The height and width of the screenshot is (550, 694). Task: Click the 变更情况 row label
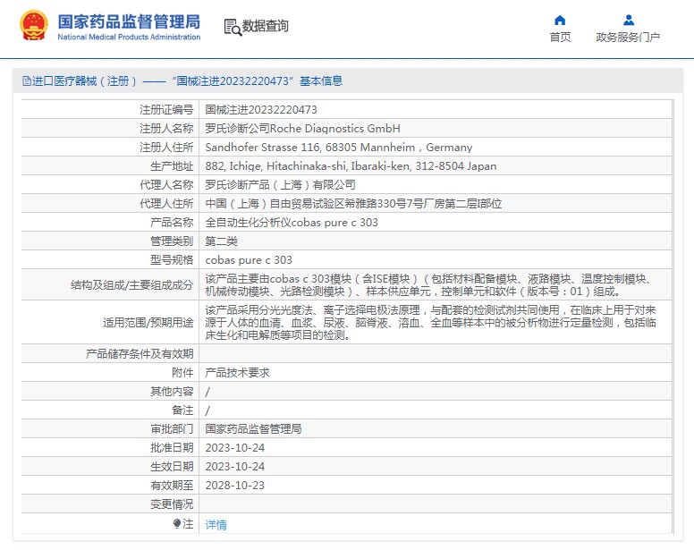172,504
